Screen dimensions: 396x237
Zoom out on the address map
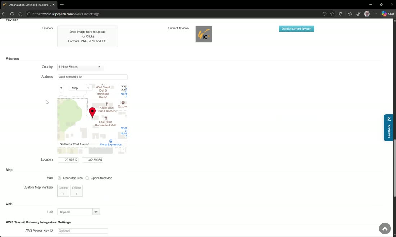coord(61,93)
